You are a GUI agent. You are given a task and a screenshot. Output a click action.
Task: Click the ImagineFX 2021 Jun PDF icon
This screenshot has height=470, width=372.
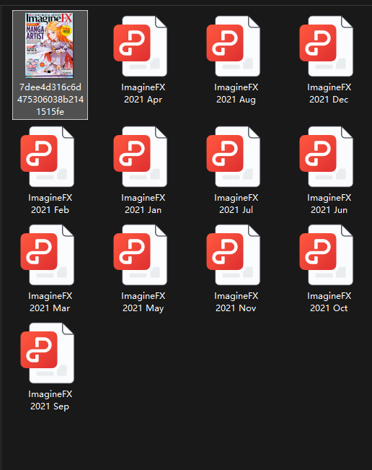click(327, 156)
